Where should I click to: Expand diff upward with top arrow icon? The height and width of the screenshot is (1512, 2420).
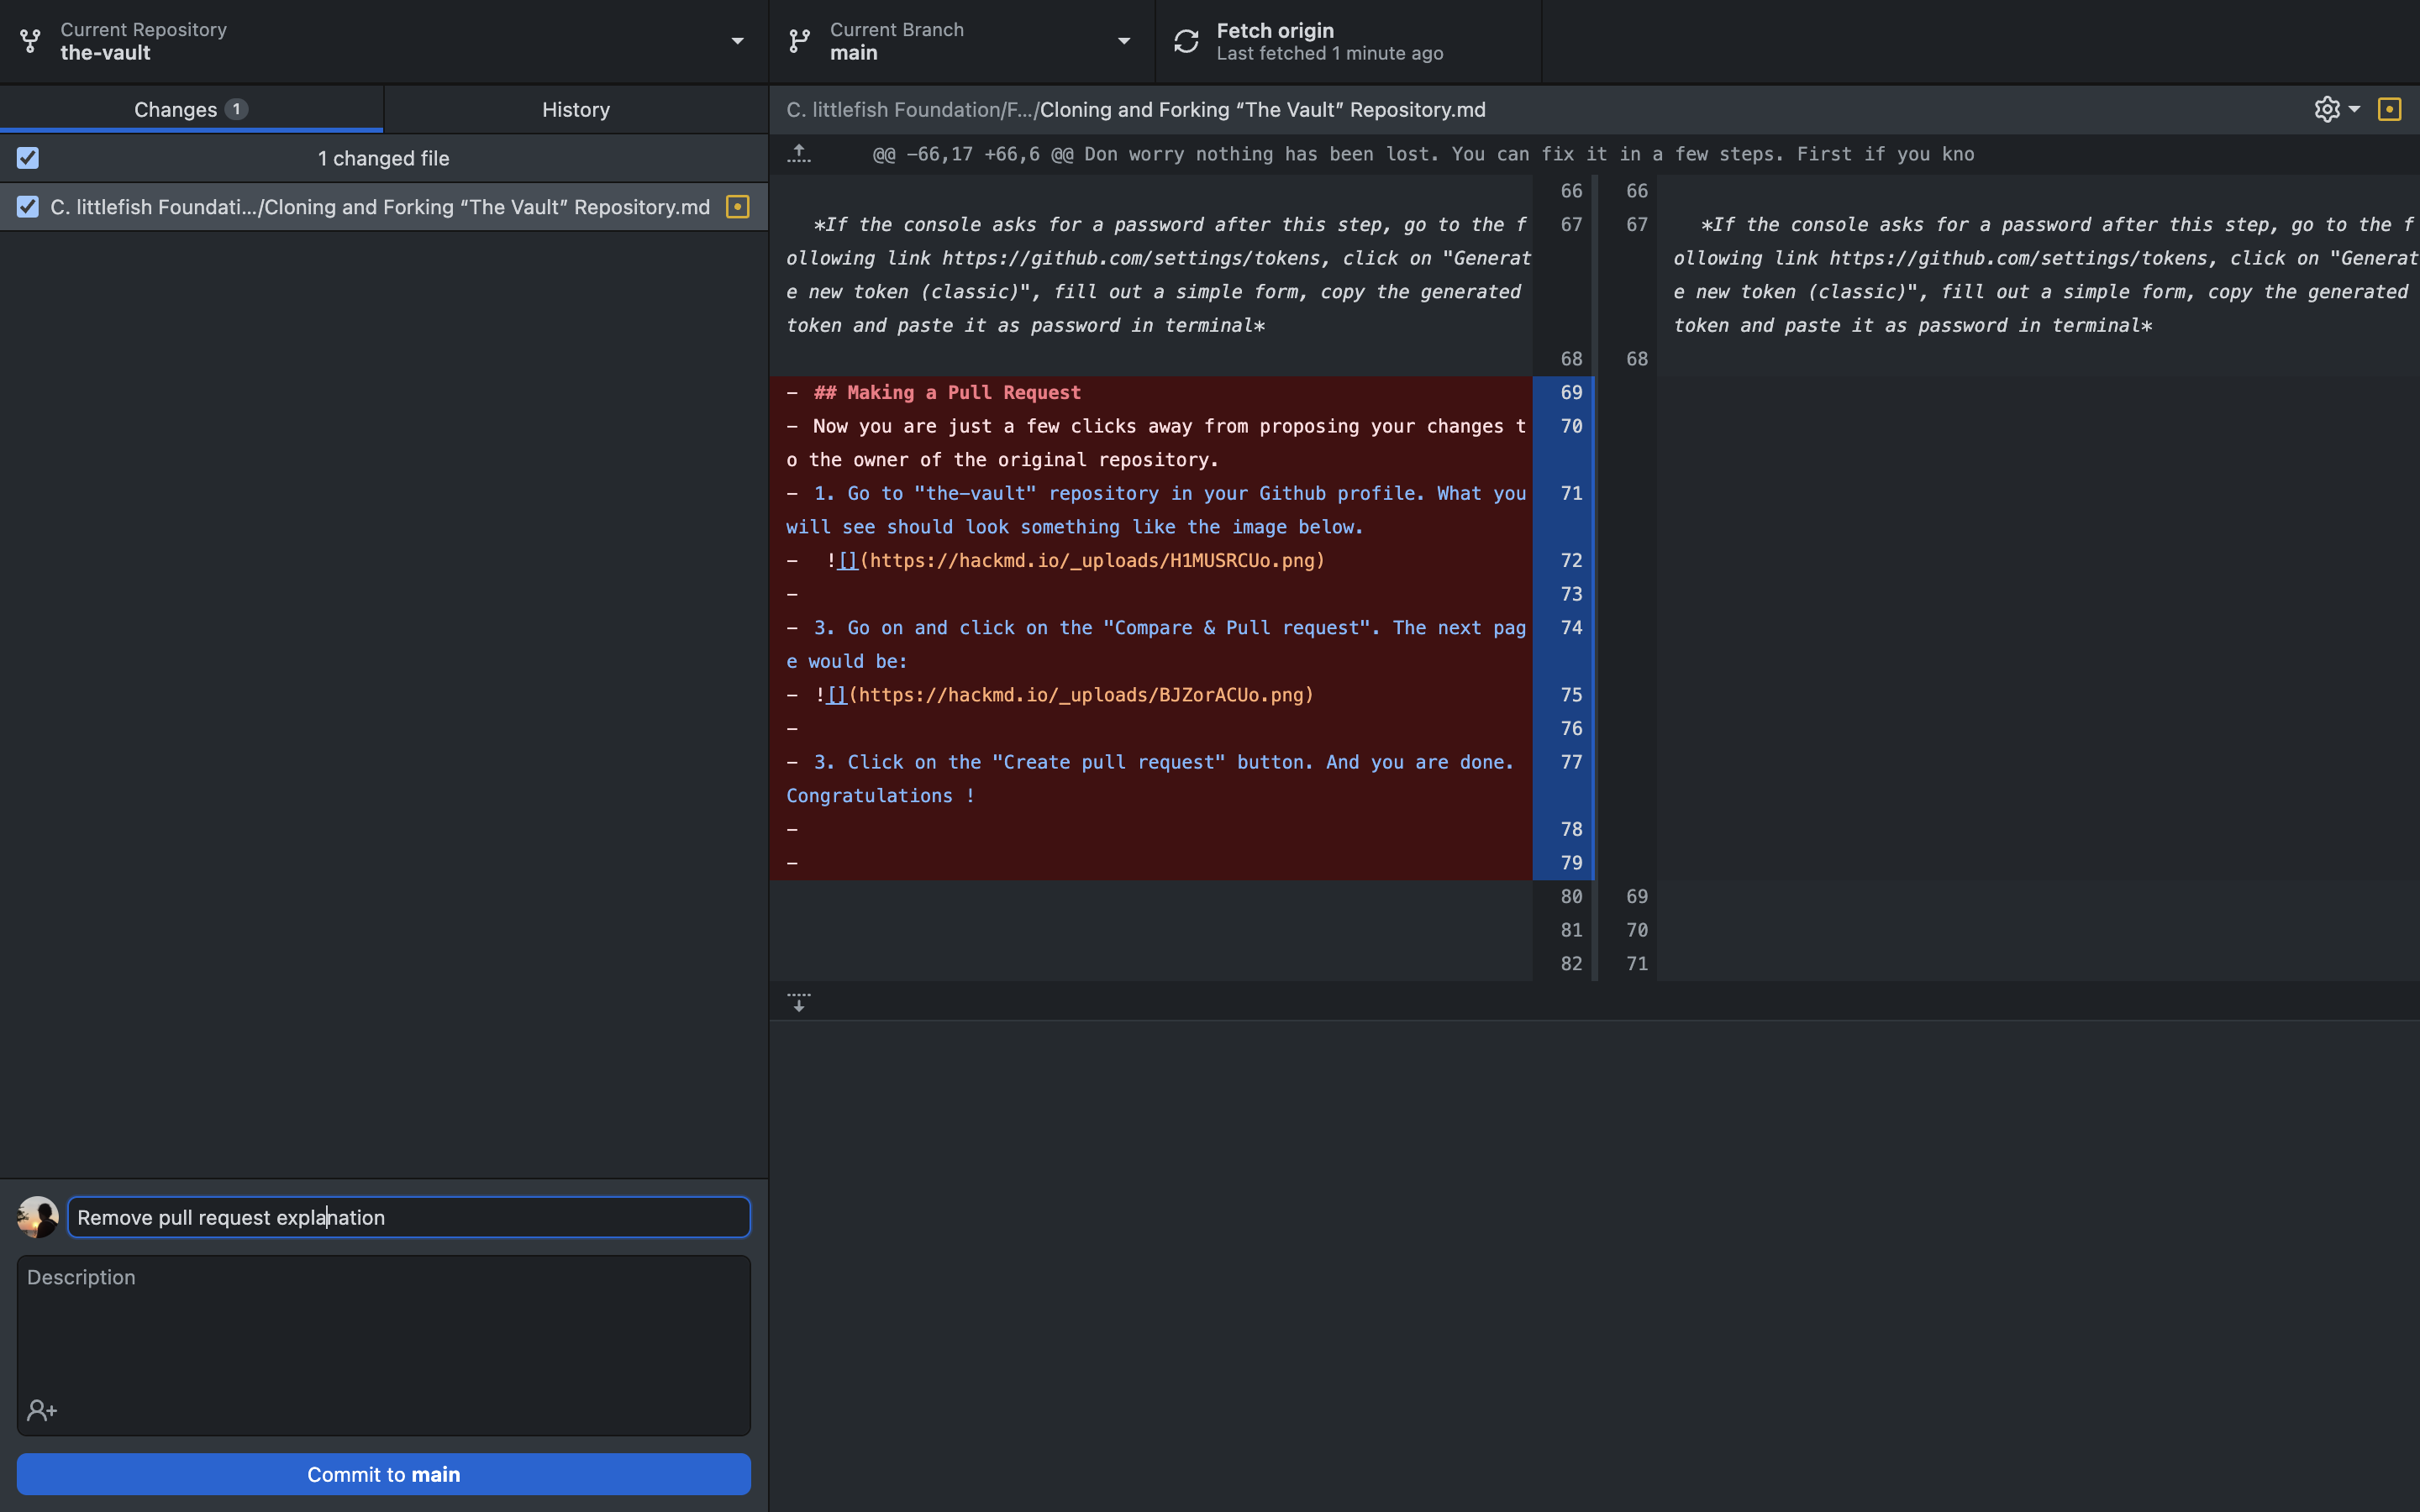798,154
